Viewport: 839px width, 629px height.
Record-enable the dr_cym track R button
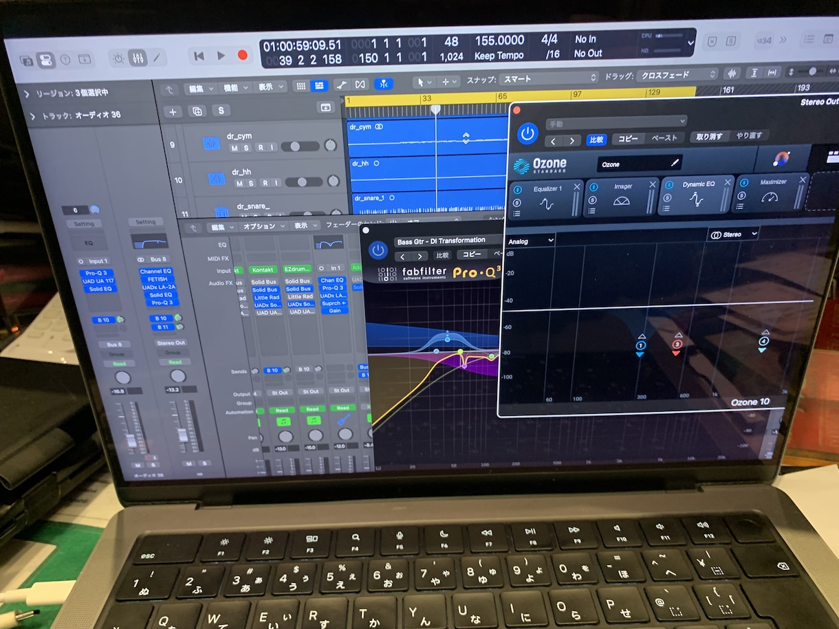pos(261,147)
